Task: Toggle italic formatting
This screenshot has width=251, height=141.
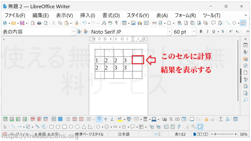Action: pos(207,32)
